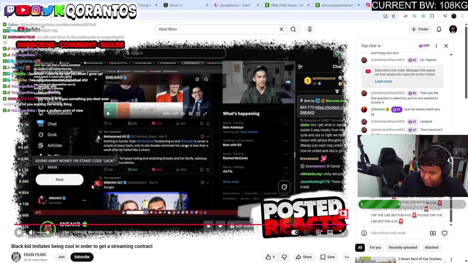Click the Create button
Image resolution: width=468 pixels, height=263 pixels.
(420, 29)
